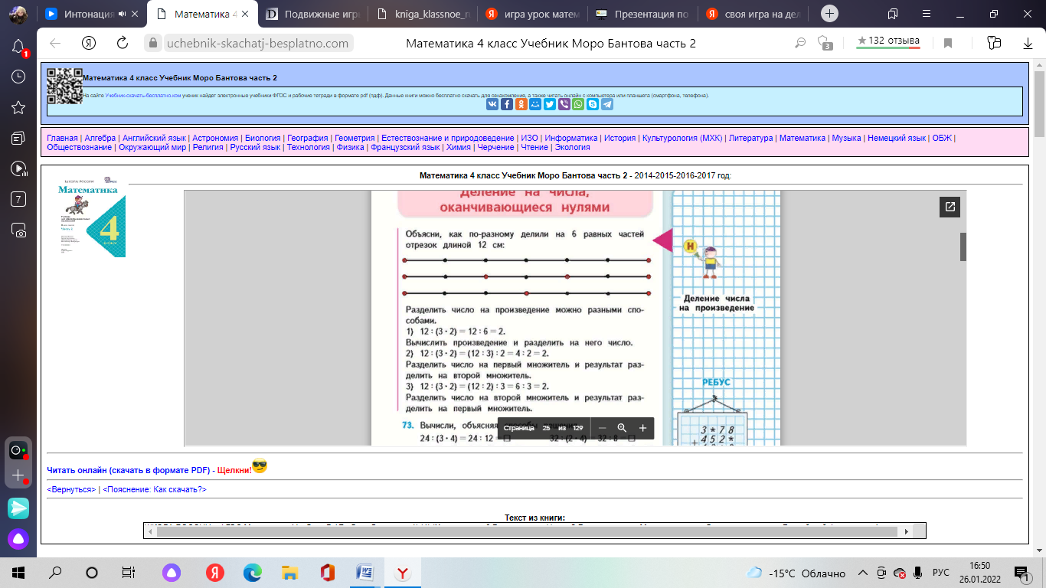
Task: Go back with browser arrow
Action: (55, 43)
